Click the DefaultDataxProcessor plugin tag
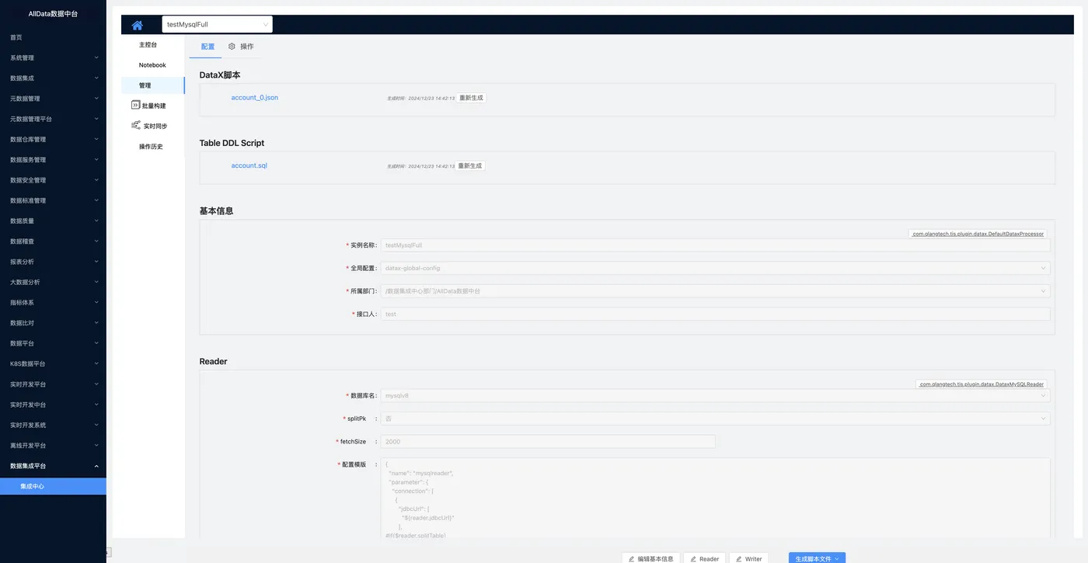The height and width of the screenshot is (563, 1088). pyautogui.click(x=978, y=234)
